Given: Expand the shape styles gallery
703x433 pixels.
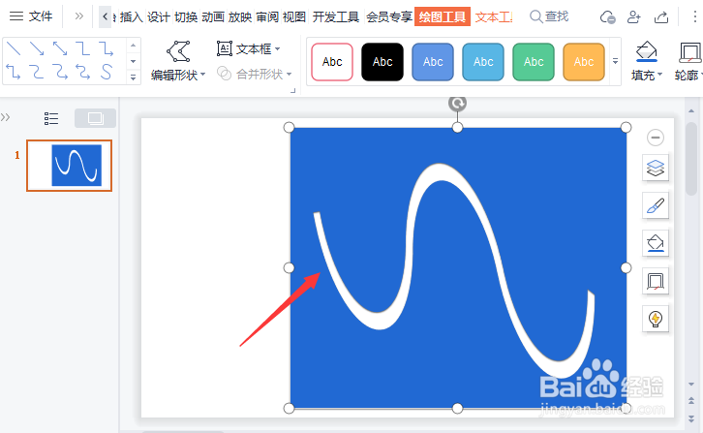Looking at the screenshot, I should coord(615,61).
